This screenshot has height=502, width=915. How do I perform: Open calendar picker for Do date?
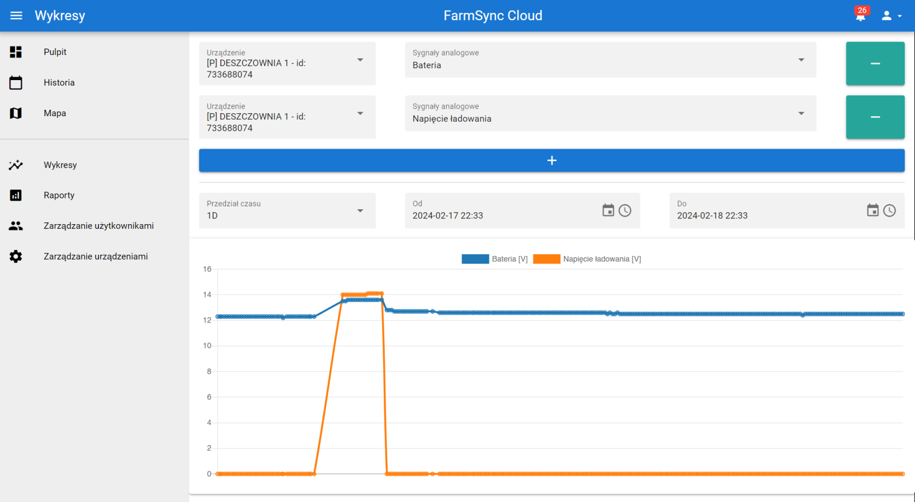click(x=873, y=210)
